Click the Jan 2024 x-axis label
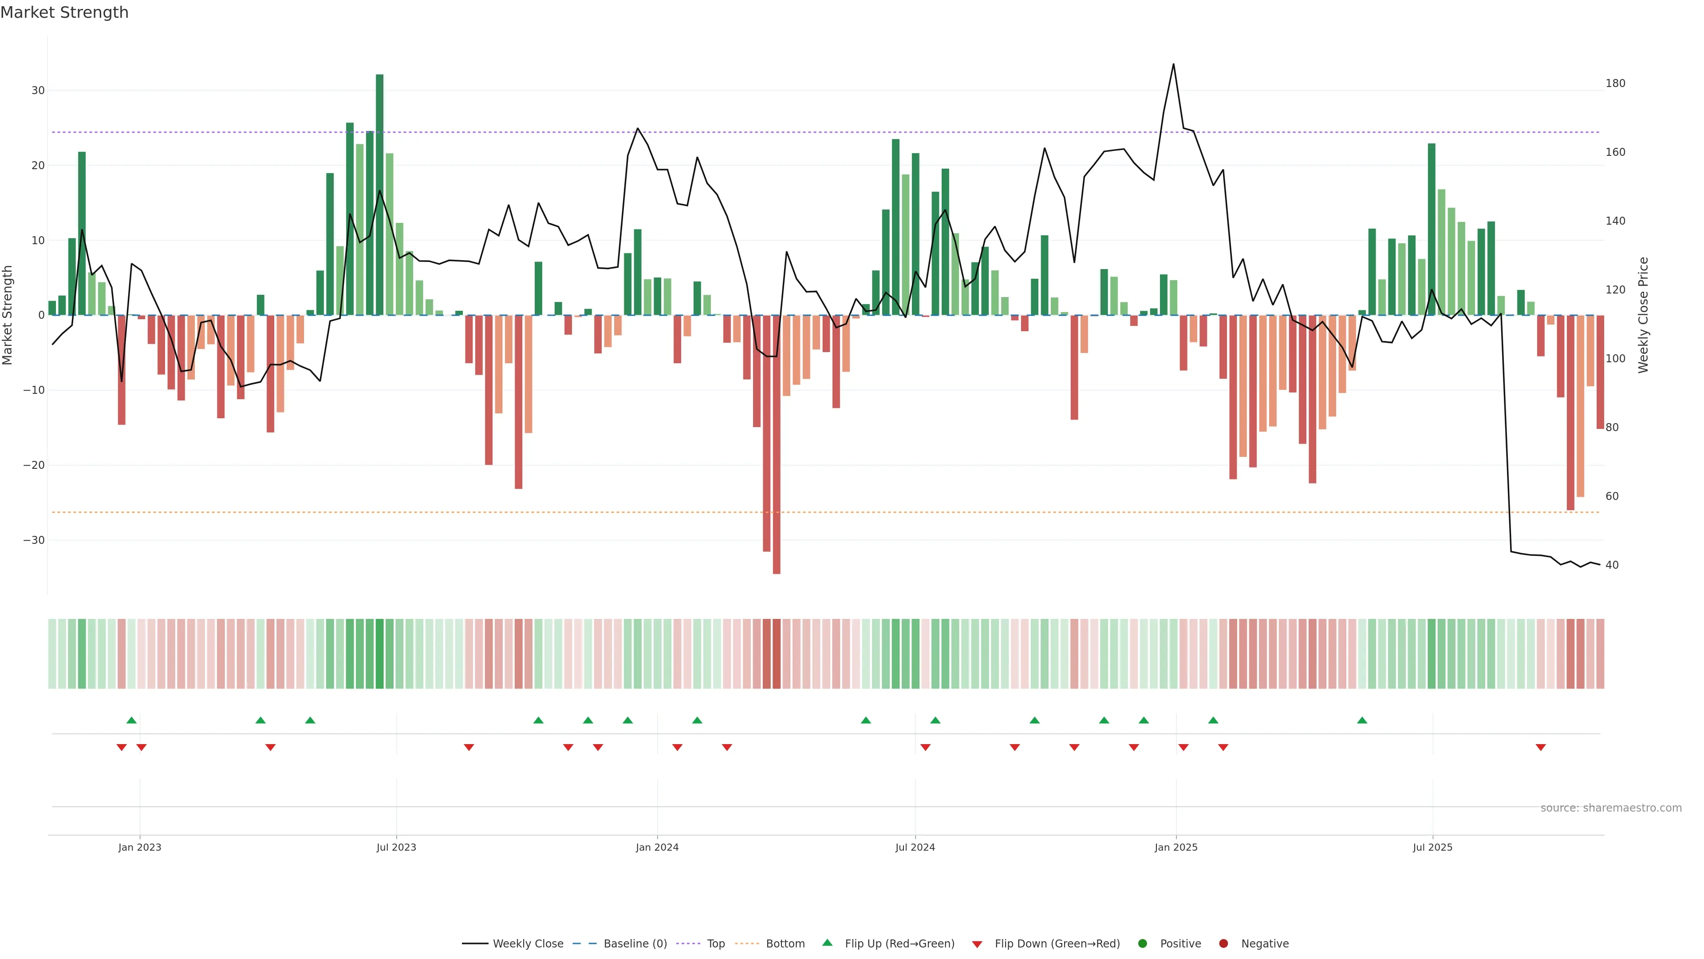 pyautogui.click(x=657, y=847)
